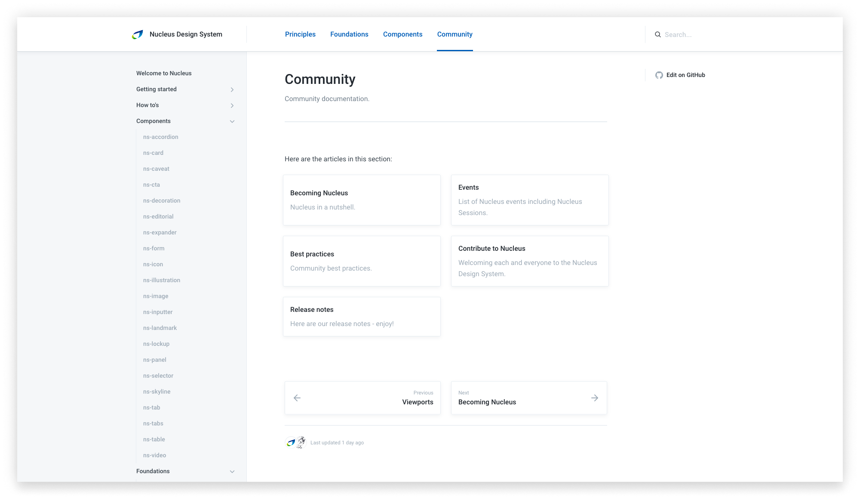
Task: Open the Foundations top tab
Action: click(x=349, y=34)
